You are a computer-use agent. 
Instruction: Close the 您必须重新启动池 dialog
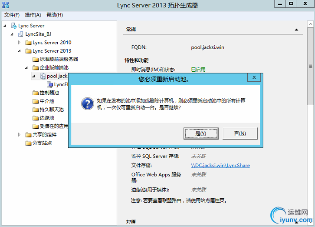pos(254,77)
